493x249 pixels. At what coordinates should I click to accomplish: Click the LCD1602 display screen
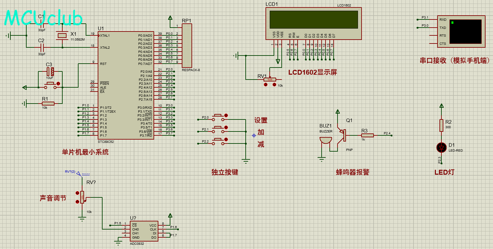pyautogui.click(x=314, y=20)
